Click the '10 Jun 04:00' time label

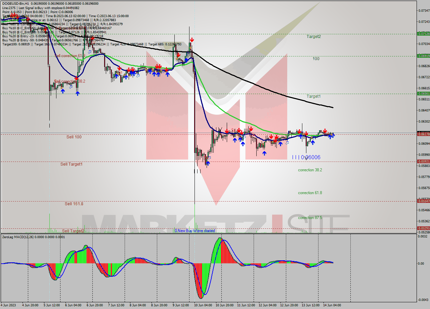[203, 305]
